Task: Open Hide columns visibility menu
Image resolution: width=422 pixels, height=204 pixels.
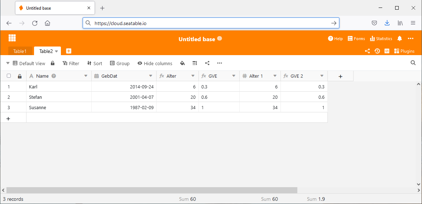Action: [x=155, y=63]
